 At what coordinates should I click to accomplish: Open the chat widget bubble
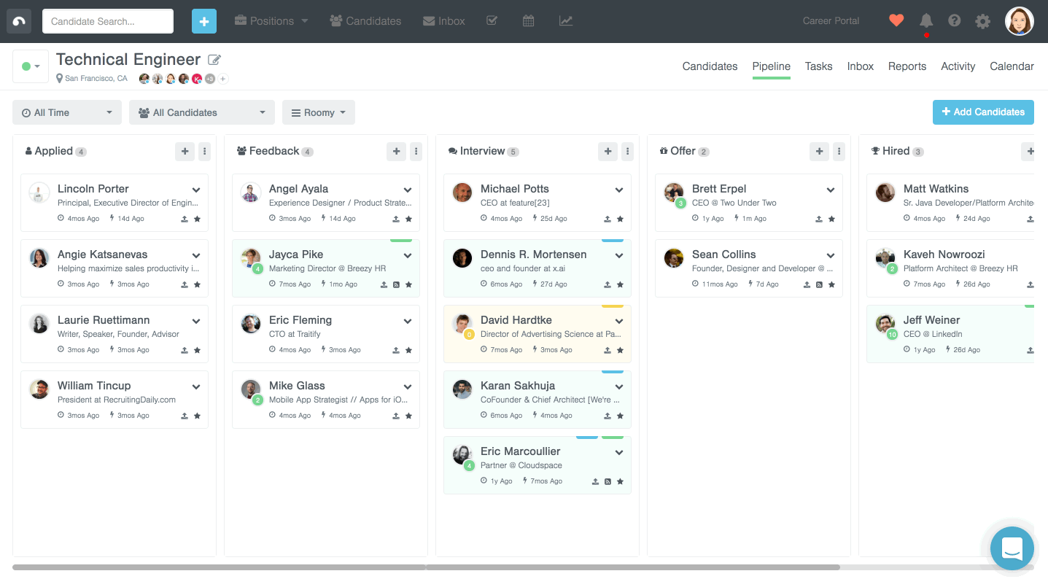pos(1012,548)
